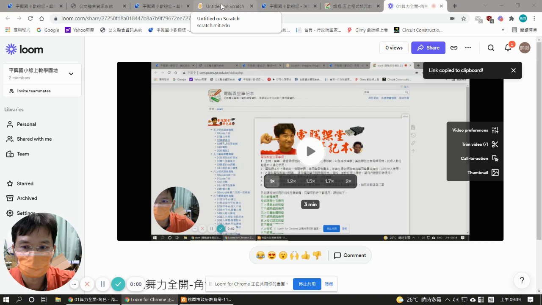Open recorder more options dots
Screen dimensions: 542x305
74,284
